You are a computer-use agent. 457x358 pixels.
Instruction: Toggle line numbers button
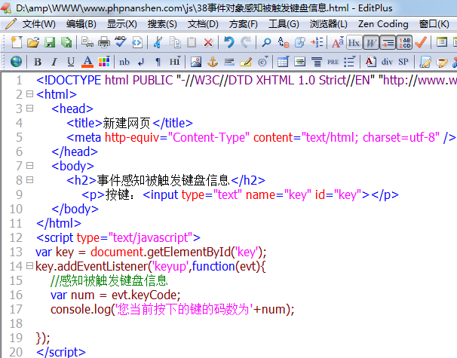click(x=404, y=43)
